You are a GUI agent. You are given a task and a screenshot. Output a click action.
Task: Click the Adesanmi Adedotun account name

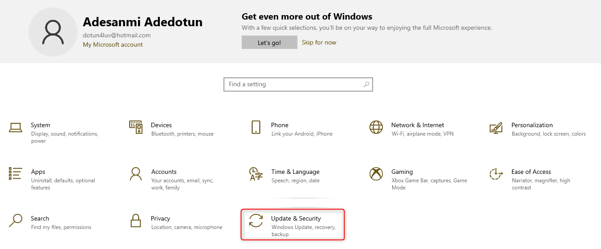click(142, 22)
